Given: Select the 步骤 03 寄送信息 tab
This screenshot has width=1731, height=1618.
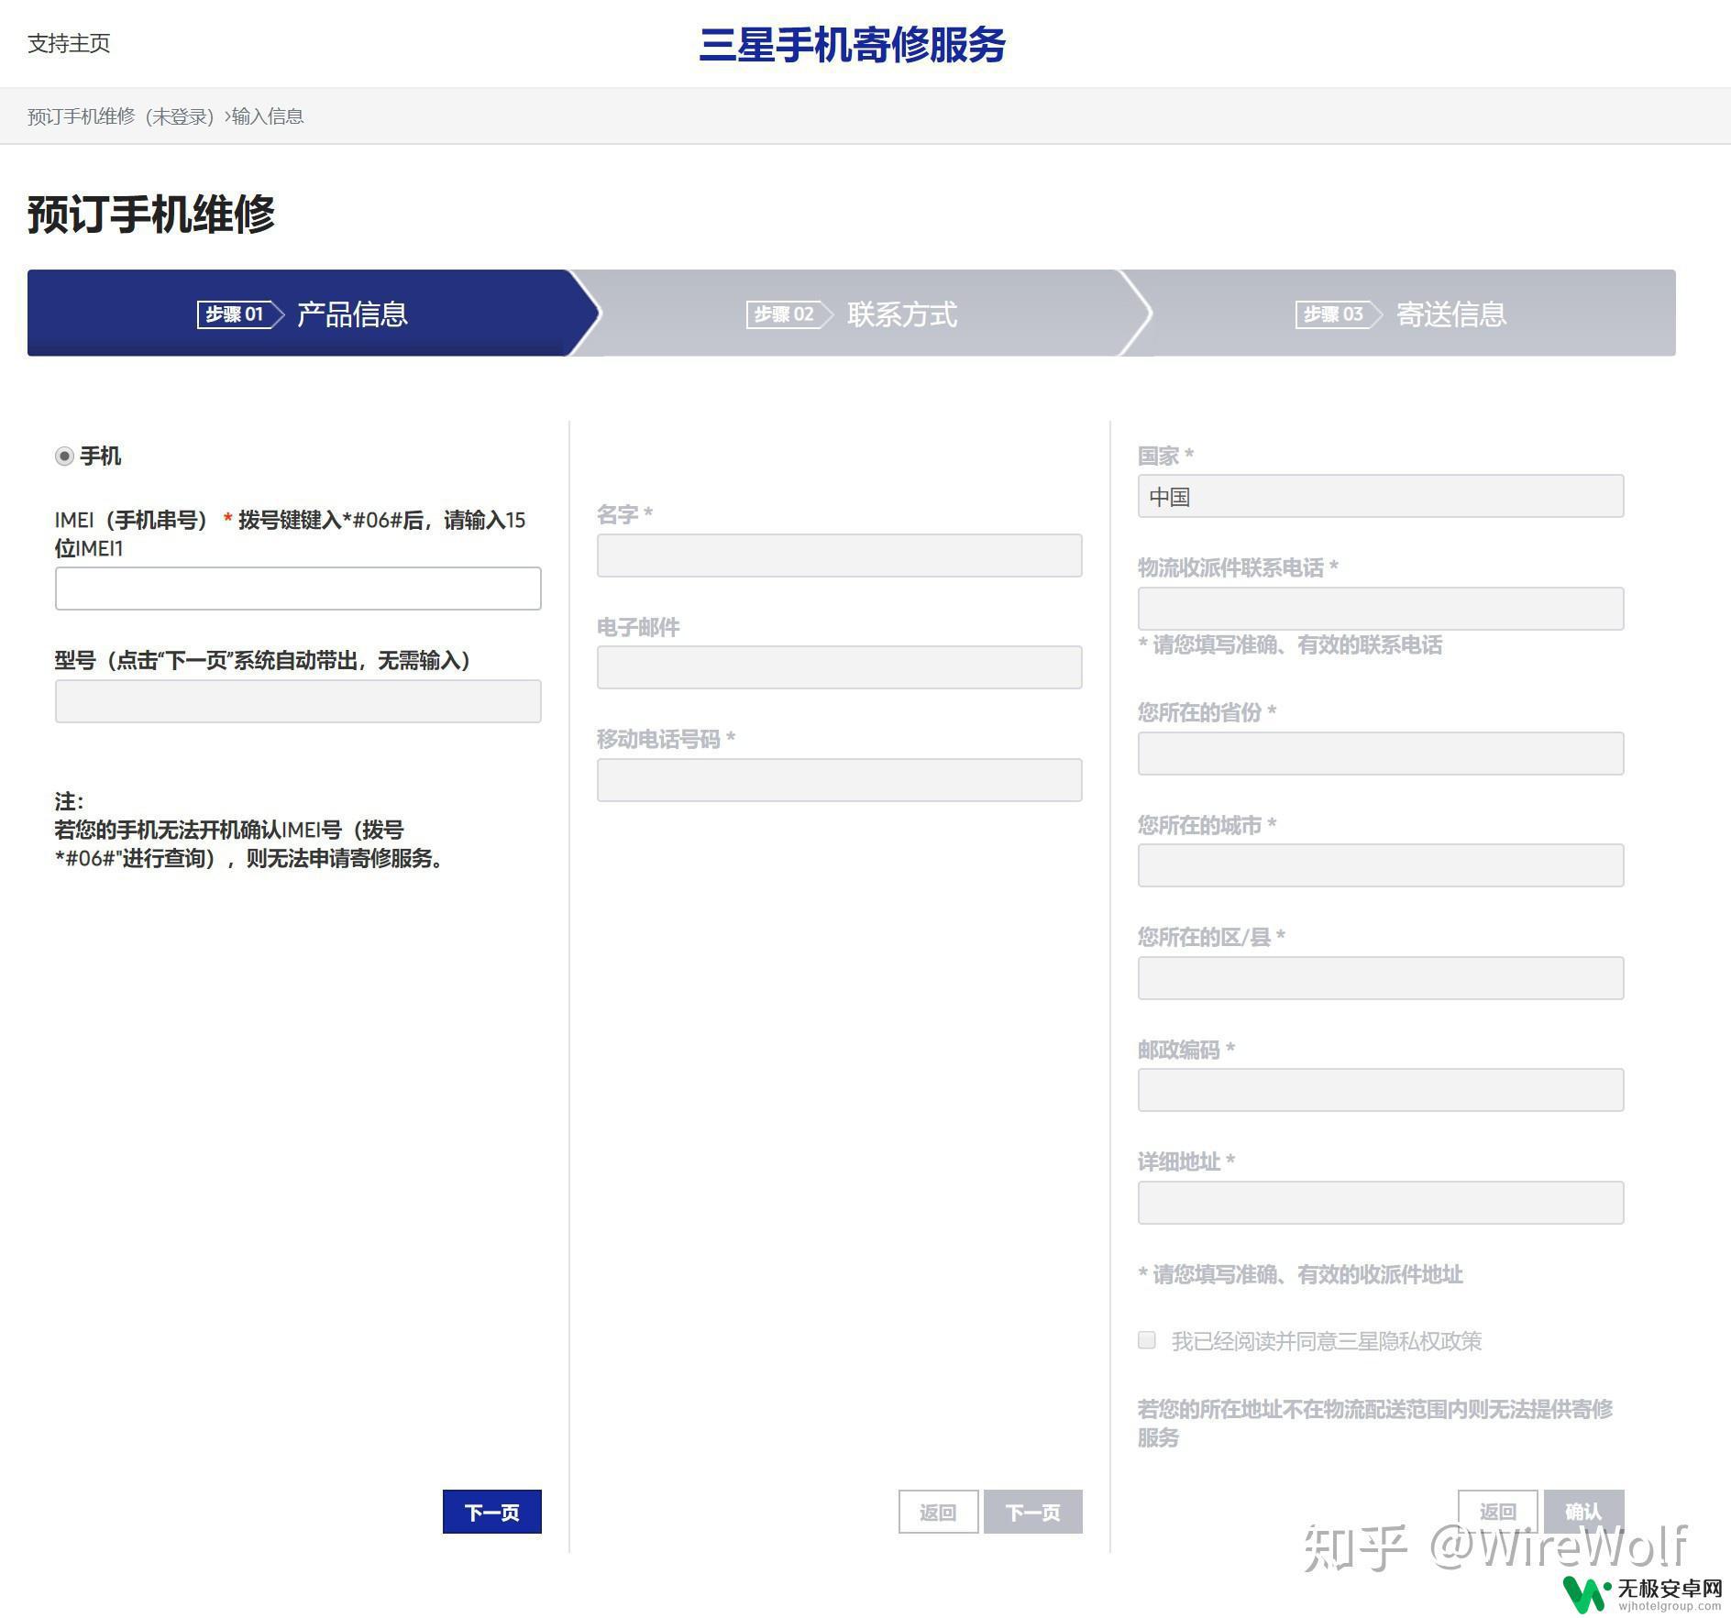Looking at the screenshot, I should click(1401, 314).
